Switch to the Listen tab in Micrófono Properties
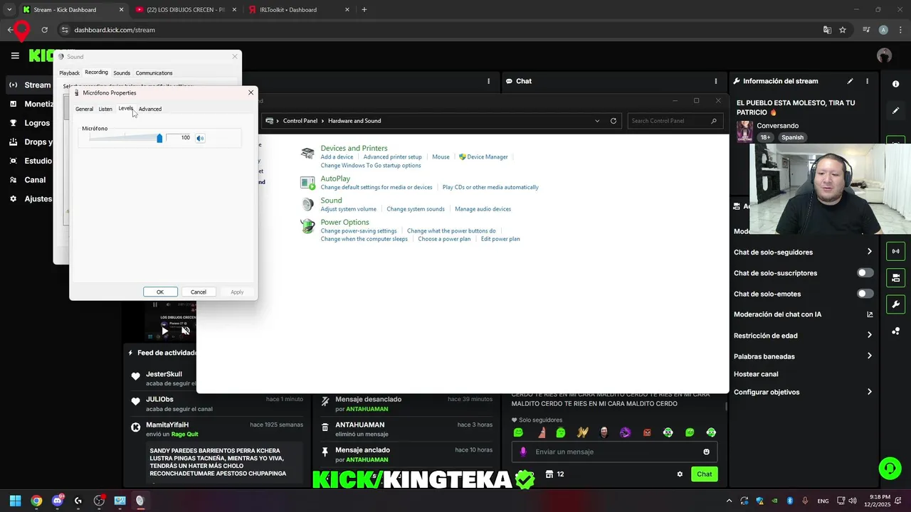Screen dimensions: 911x512 105,109
